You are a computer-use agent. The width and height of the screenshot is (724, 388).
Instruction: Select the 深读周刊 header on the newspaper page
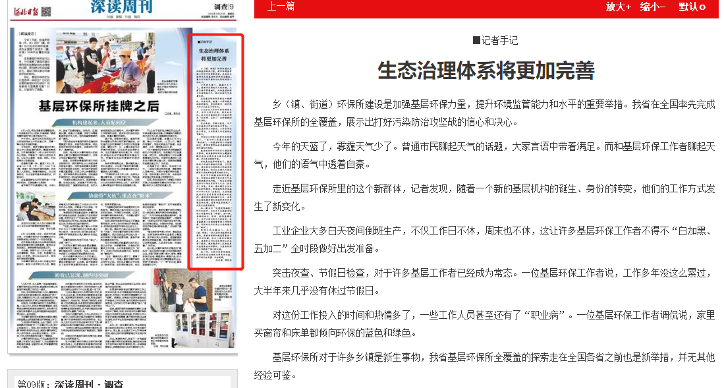point(117,8)
